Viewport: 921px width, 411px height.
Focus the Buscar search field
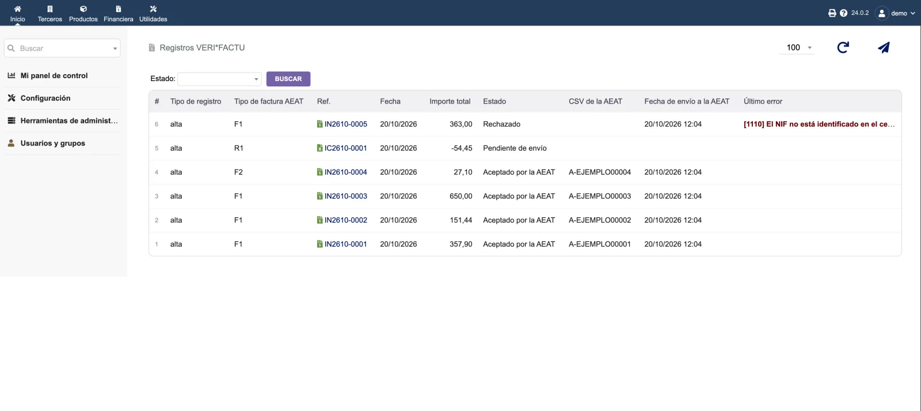(62, 48)
